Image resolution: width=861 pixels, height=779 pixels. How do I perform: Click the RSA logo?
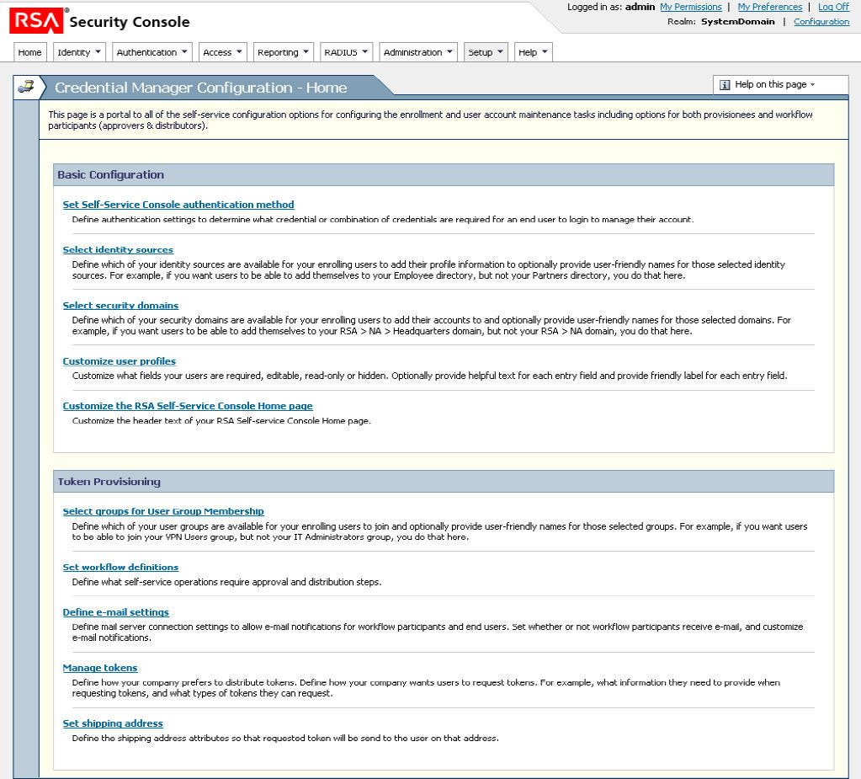[36, 21]
